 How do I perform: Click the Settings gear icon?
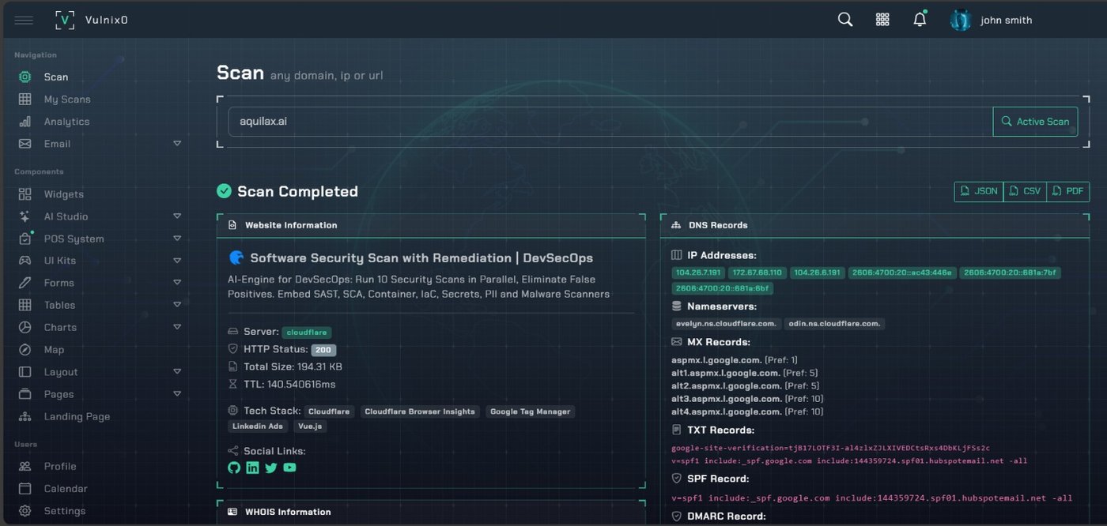click(x=25, y=510)
